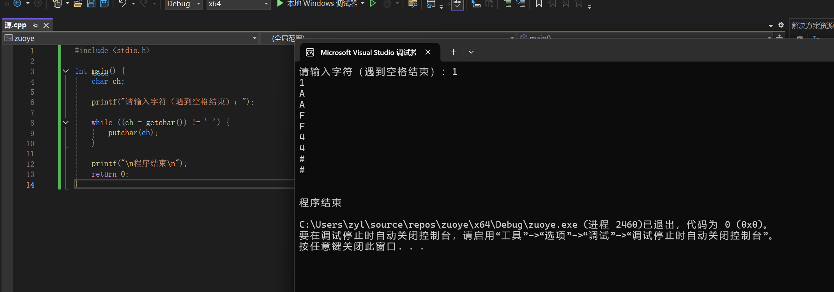Collapse the main() function fold chevron
834x292 pixels.
[x=66, y=71]
